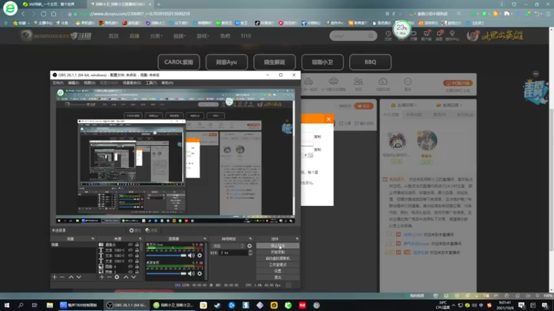The width and height of the screenshot is (554, 311).
Task: Mute the Desktop Audio speaker icon
Action: 191,273
